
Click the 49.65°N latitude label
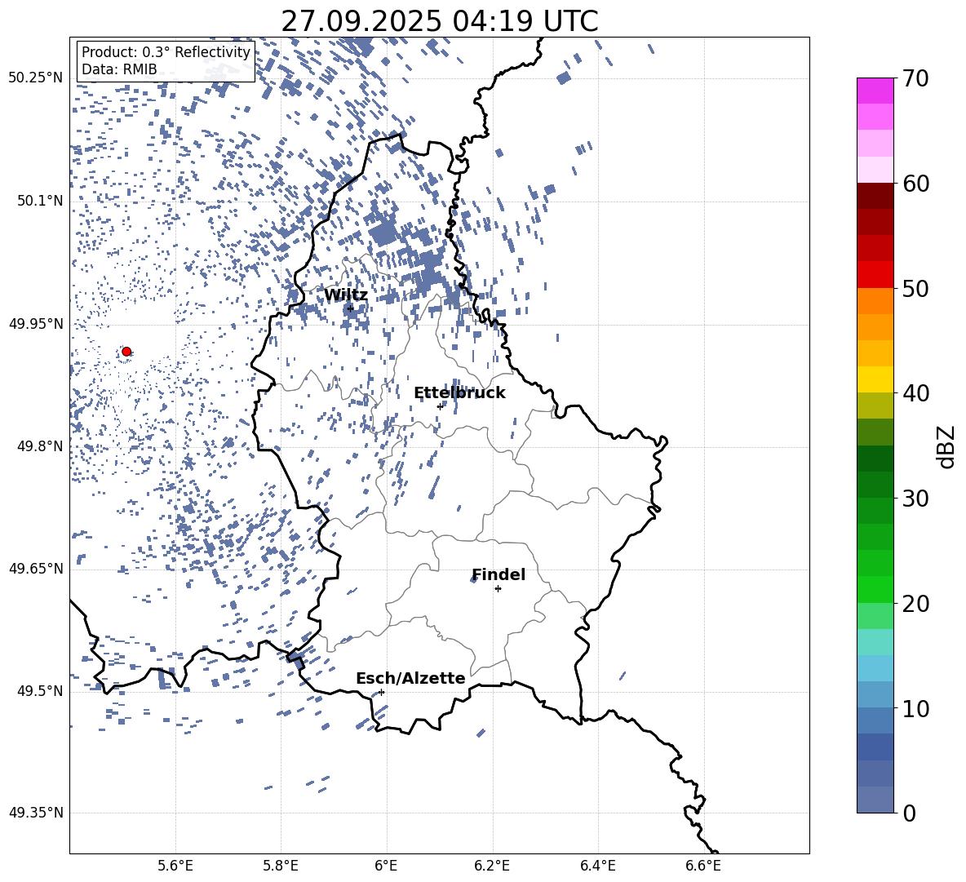pos(36,568)
